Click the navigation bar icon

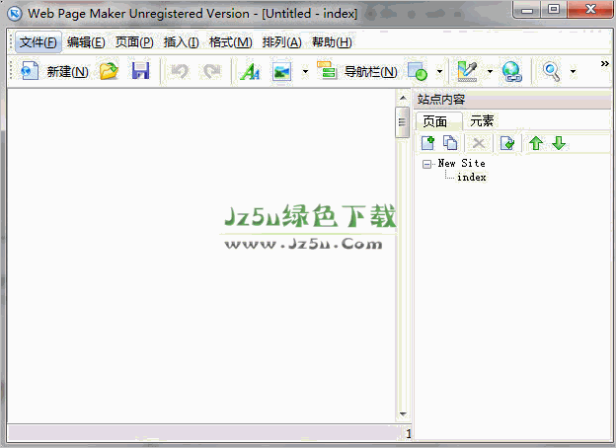click(327, 71)
